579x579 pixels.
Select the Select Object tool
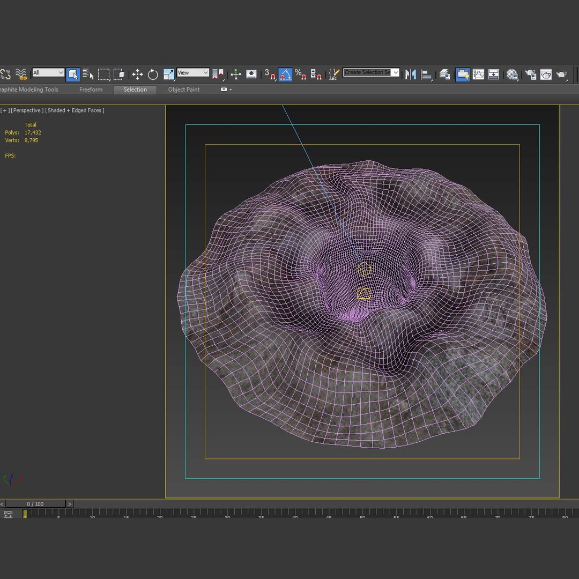(73, 74)
